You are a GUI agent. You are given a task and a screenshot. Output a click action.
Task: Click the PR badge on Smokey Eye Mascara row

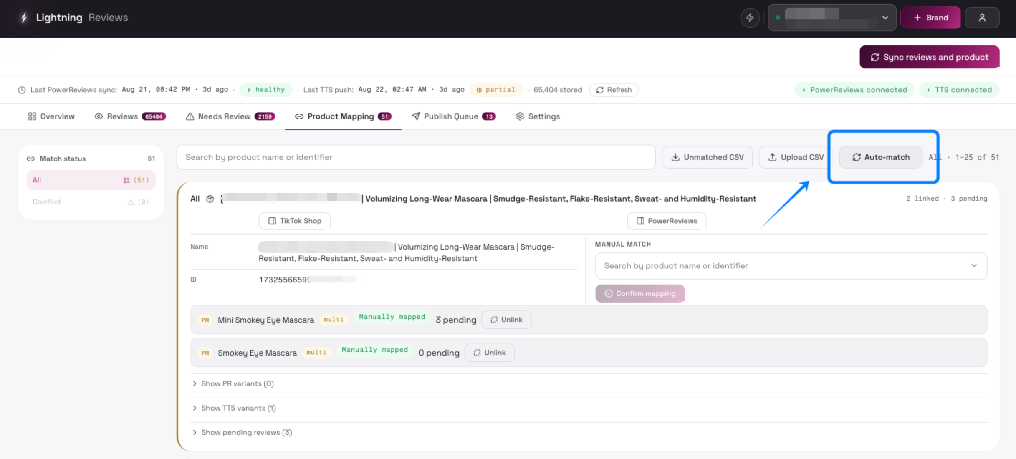coord(205,353)
